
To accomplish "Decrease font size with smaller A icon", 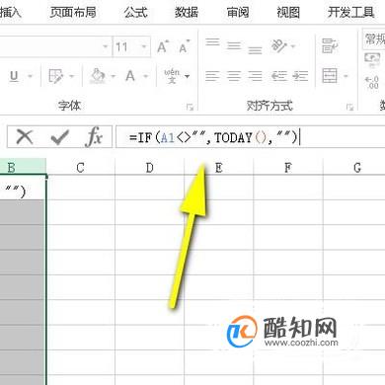I will click(x=185, y=47).
